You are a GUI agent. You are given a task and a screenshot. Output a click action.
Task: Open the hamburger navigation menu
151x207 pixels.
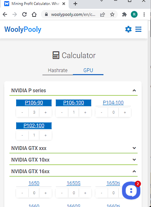(138, 29)
